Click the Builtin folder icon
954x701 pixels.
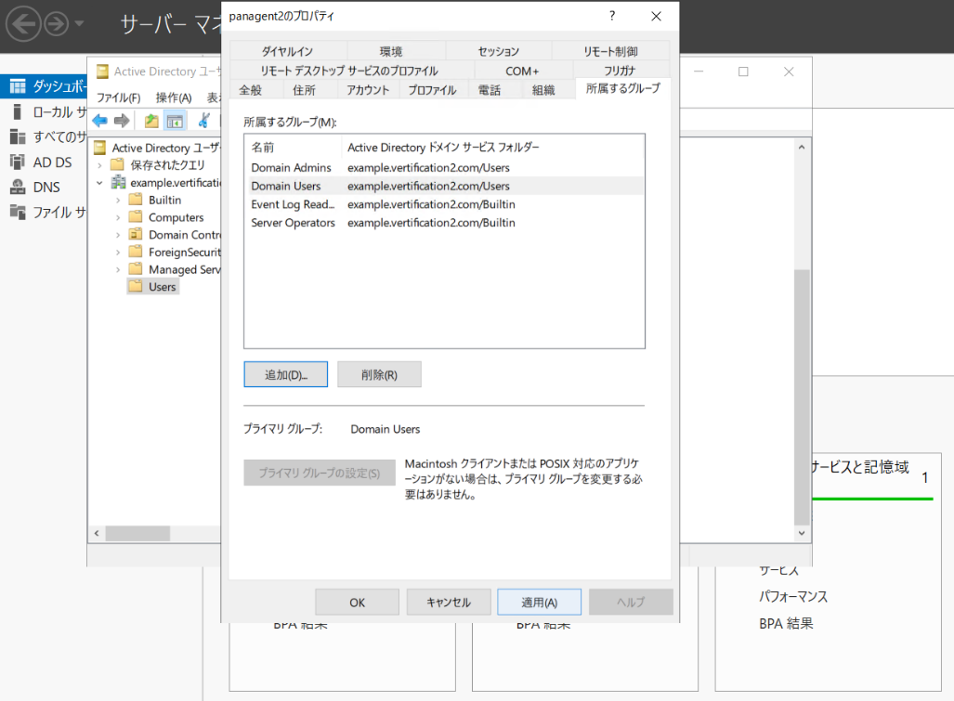(x=137, y=200)
